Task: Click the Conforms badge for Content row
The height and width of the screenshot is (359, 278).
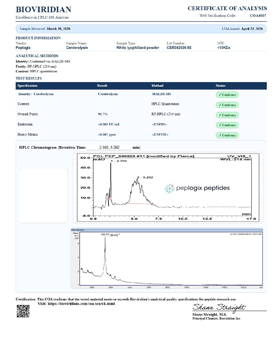Action: [227, 105]
